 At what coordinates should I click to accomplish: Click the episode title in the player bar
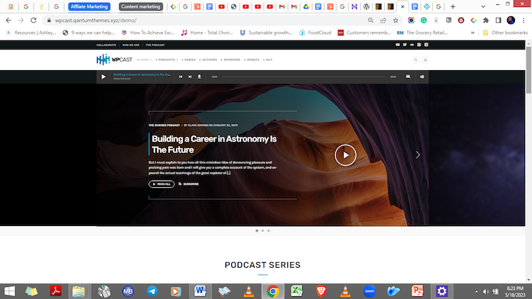142,74
